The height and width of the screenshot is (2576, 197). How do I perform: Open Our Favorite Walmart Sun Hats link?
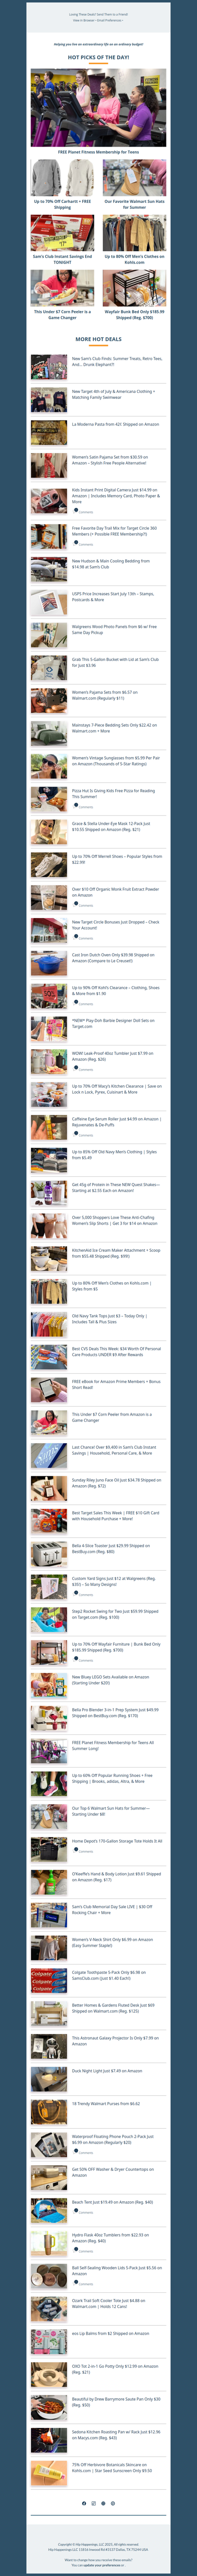(x=135, y=203)
